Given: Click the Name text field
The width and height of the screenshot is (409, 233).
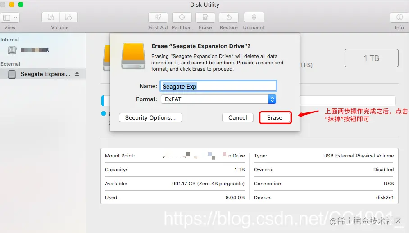Looking at the screenshot, I should click(x=218, y=86).
